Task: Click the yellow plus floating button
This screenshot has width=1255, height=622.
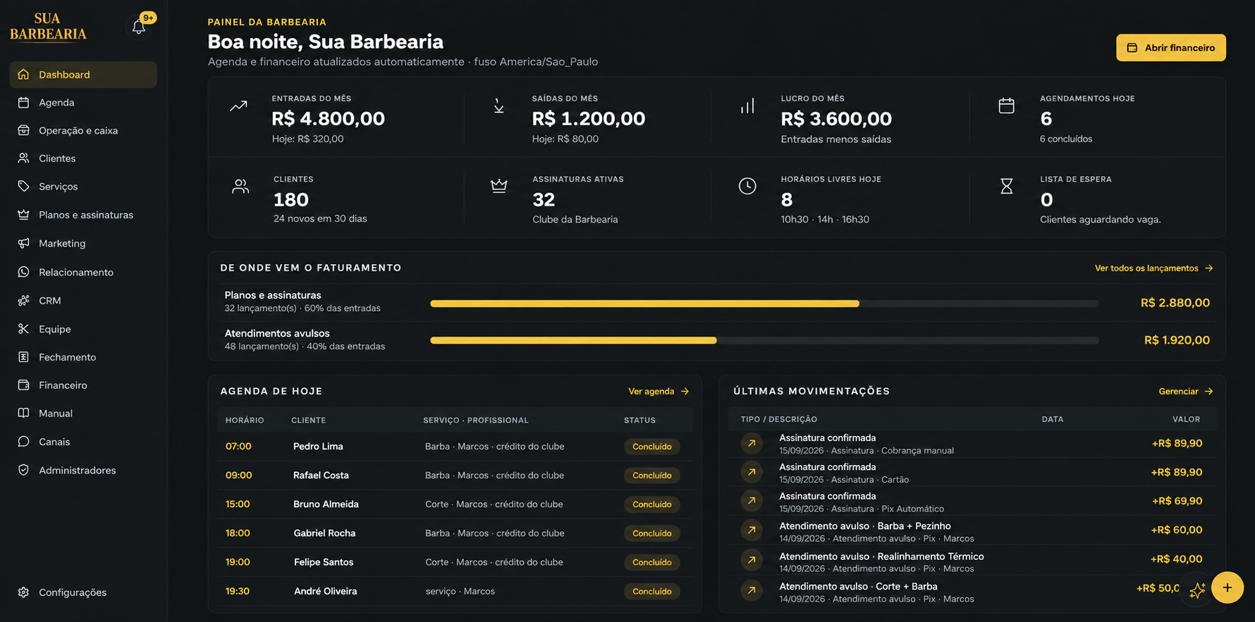Action: 1228,587
